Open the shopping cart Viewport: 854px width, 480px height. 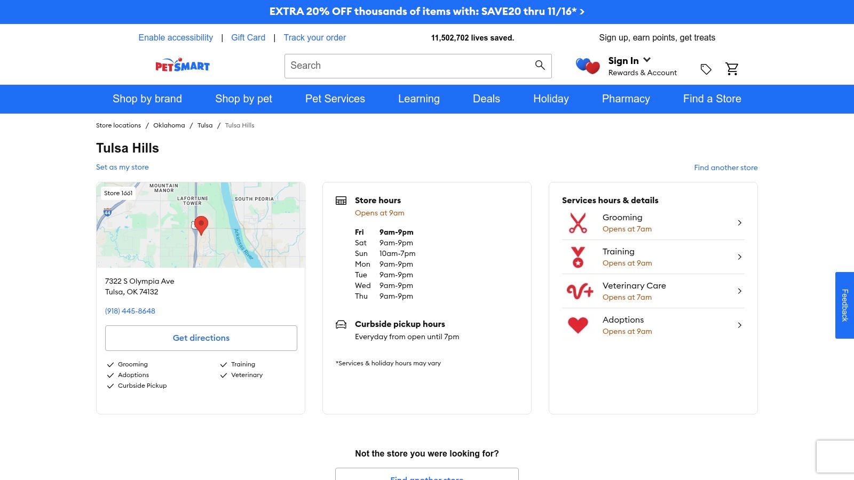[732, 69]
